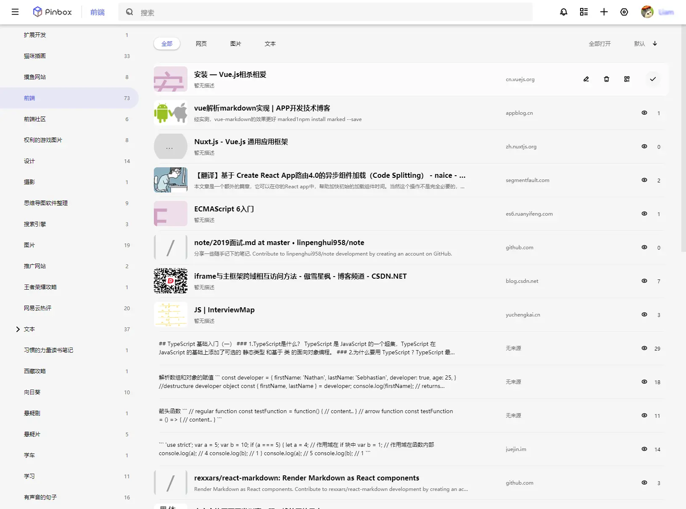Click the search magnifier icon

tap(129, 12)
